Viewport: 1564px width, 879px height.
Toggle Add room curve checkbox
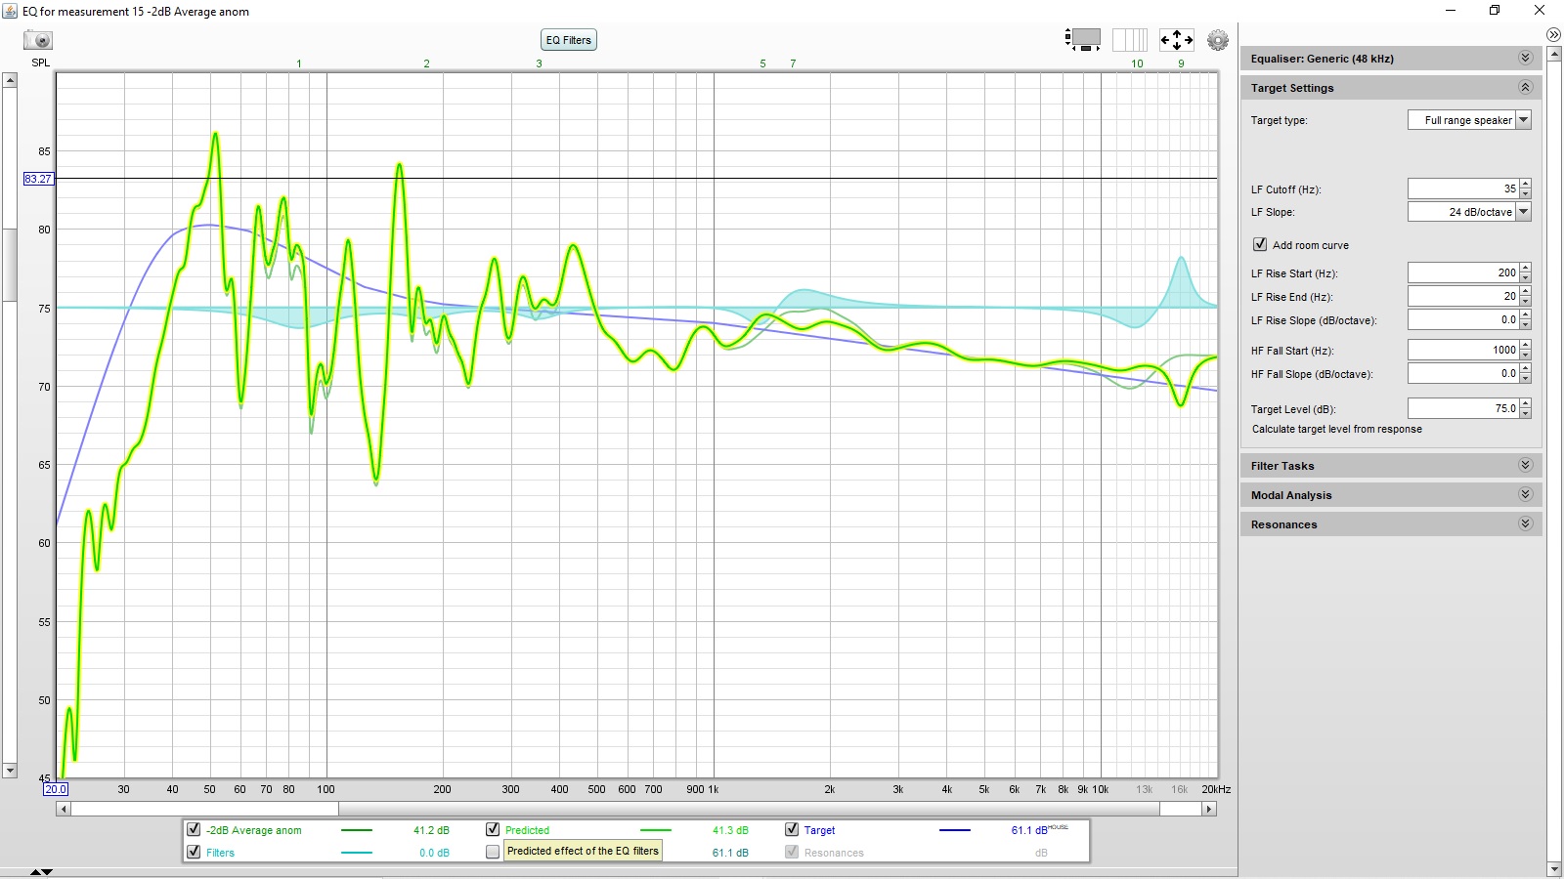(1260, 245)
